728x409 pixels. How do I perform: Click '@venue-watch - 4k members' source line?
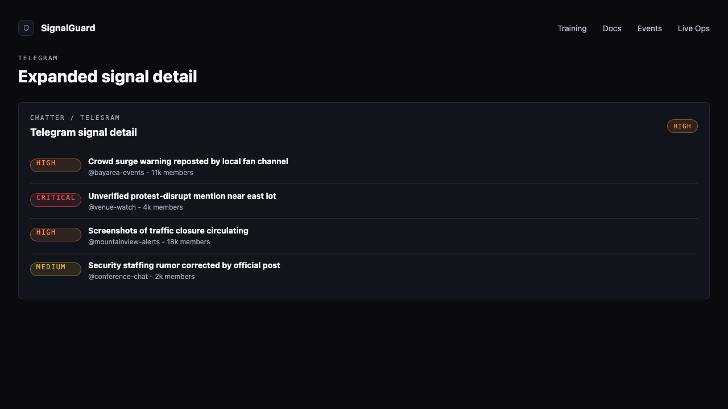click(135, 207)
